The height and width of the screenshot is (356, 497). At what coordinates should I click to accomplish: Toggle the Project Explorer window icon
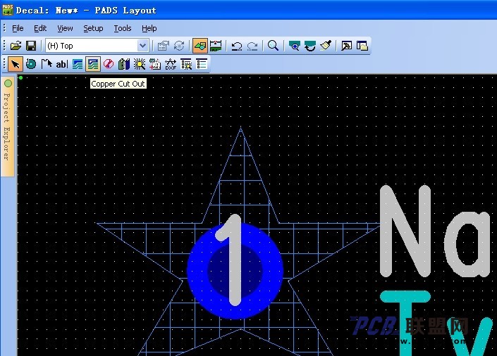(362, 46)
